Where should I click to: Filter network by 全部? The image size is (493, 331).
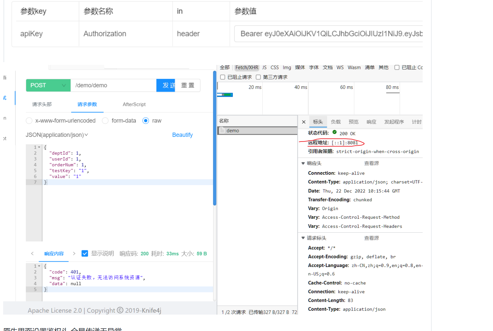click(x=225, y=67)
